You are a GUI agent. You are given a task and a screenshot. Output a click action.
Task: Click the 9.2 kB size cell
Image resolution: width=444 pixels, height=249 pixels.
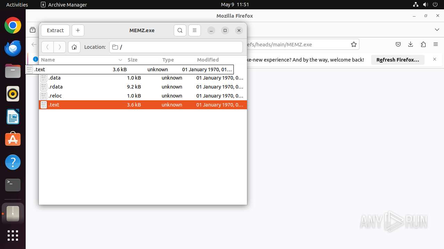tap(134, 87)
